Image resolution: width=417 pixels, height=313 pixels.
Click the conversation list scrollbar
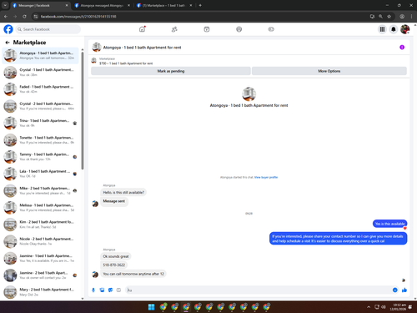click(83, 110)
